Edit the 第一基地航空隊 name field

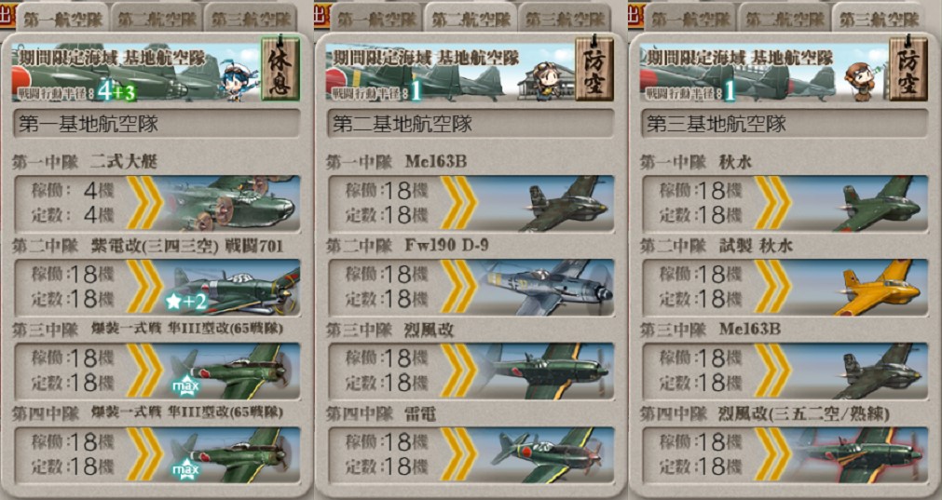tap(157, 124)
